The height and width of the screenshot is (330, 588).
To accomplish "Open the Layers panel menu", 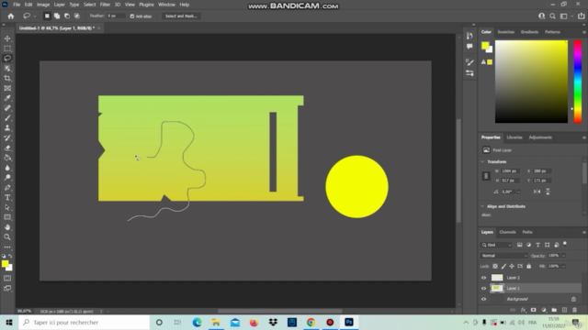I will 584,232.
